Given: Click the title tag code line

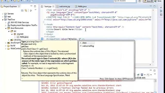Looking at the screenshot, I should click(x=64, y=29).
